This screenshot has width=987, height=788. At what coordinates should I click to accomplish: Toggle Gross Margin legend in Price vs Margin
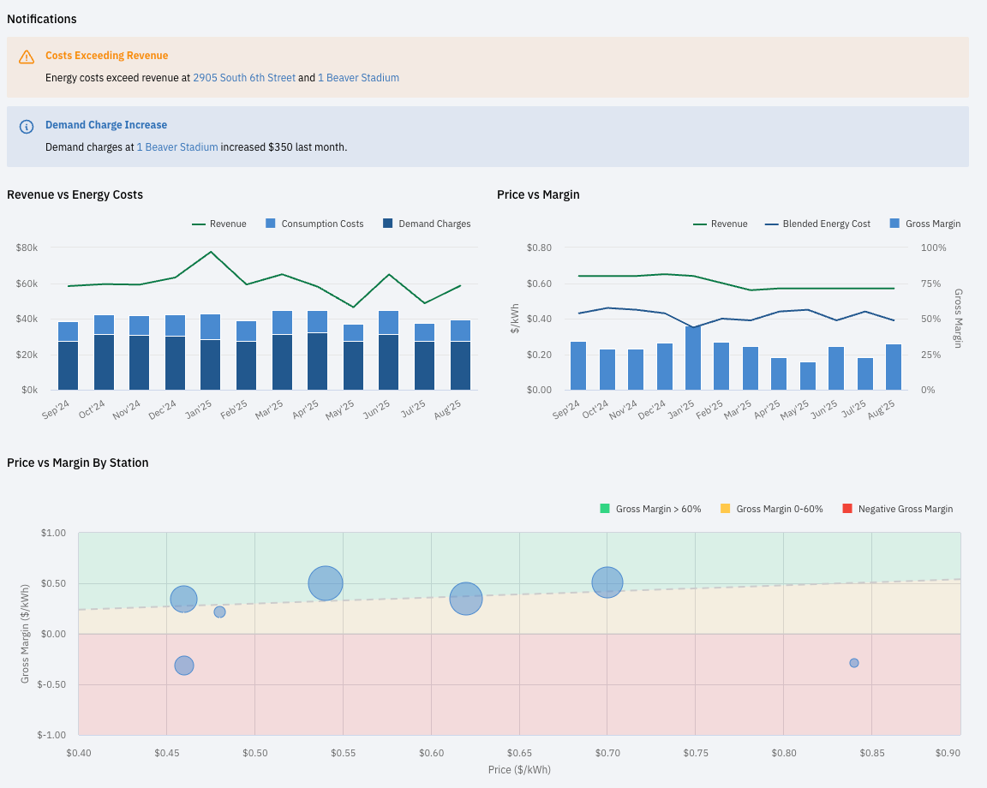925,224
